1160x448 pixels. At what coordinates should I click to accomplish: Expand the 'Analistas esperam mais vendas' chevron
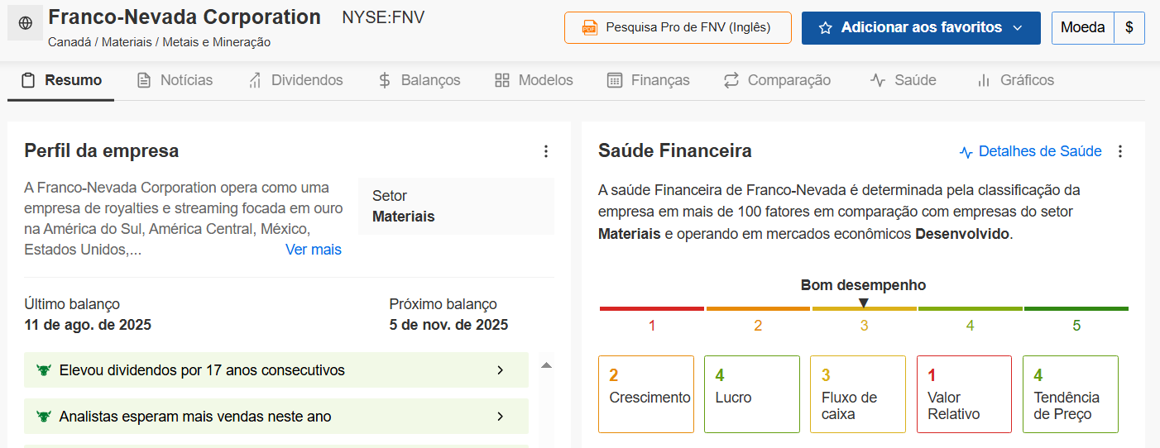(500, 417)
